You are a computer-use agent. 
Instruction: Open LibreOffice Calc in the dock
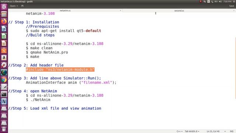coord(4,36)
